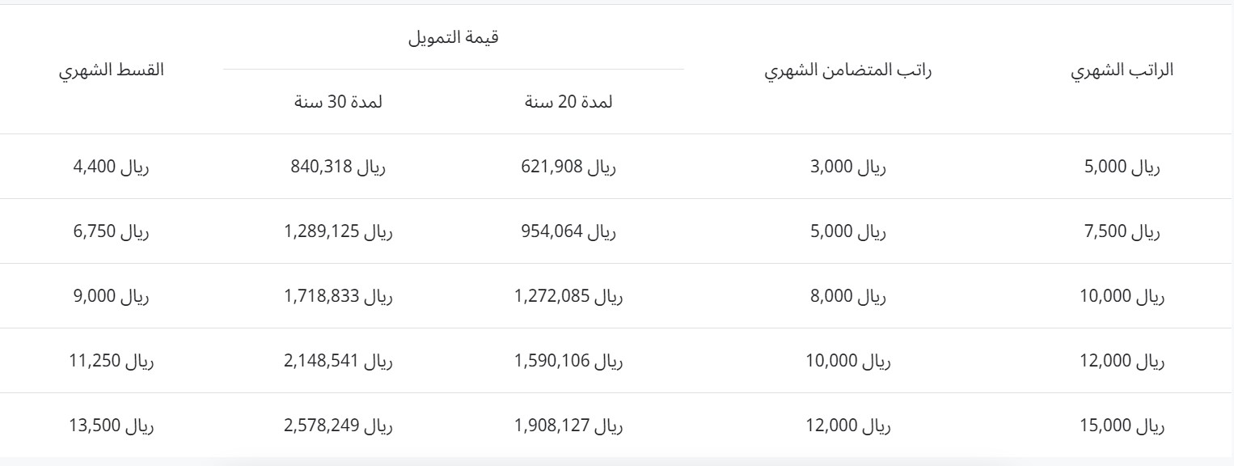Select the 621,908 ريال financing value
Screen dimensions: 1234x466
[568, 167]
